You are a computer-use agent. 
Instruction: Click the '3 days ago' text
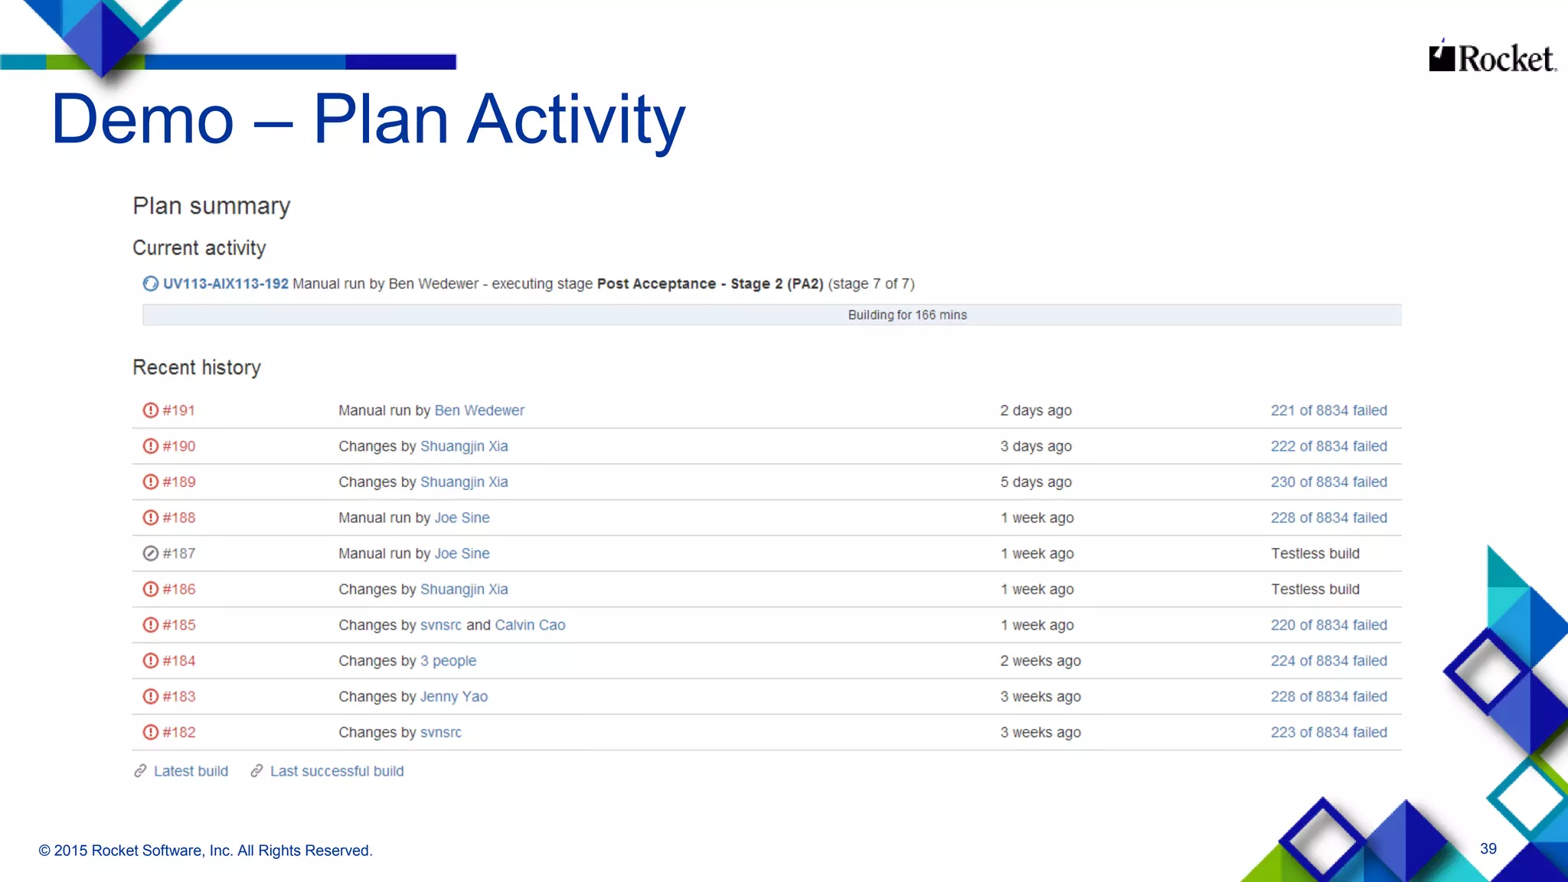point(1036,446)
